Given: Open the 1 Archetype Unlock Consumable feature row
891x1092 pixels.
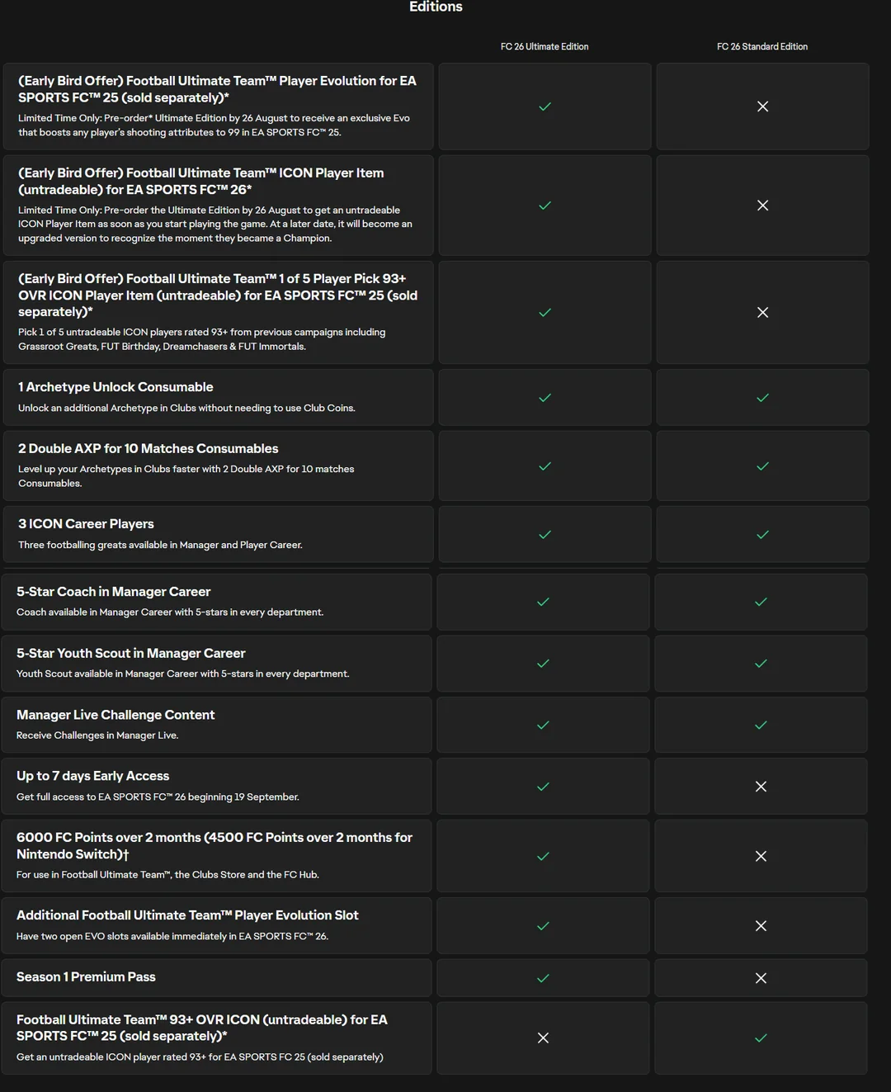Looking at the screenshot, I should click(218, 397).
